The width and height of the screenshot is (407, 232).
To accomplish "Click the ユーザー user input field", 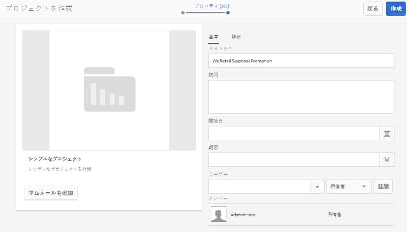I will click(x=259, y=186).
